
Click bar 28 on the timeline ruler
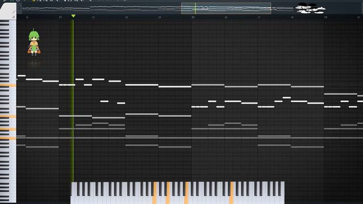[x=292, y=18]
